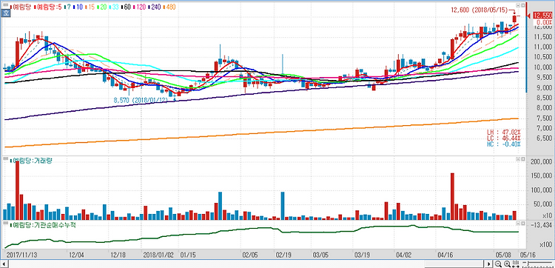Screen dimensions: 555x268
Task: Select the 20-day moving average legend
Action: click(102, 7)
